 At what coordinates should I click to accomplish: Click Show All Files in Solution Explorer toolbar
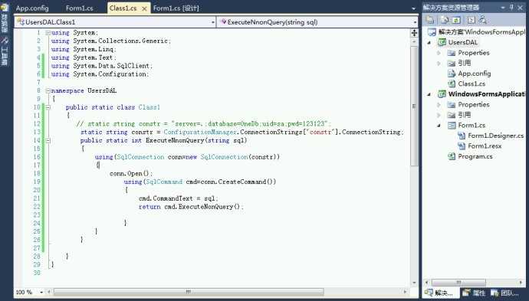coord(445,20)
